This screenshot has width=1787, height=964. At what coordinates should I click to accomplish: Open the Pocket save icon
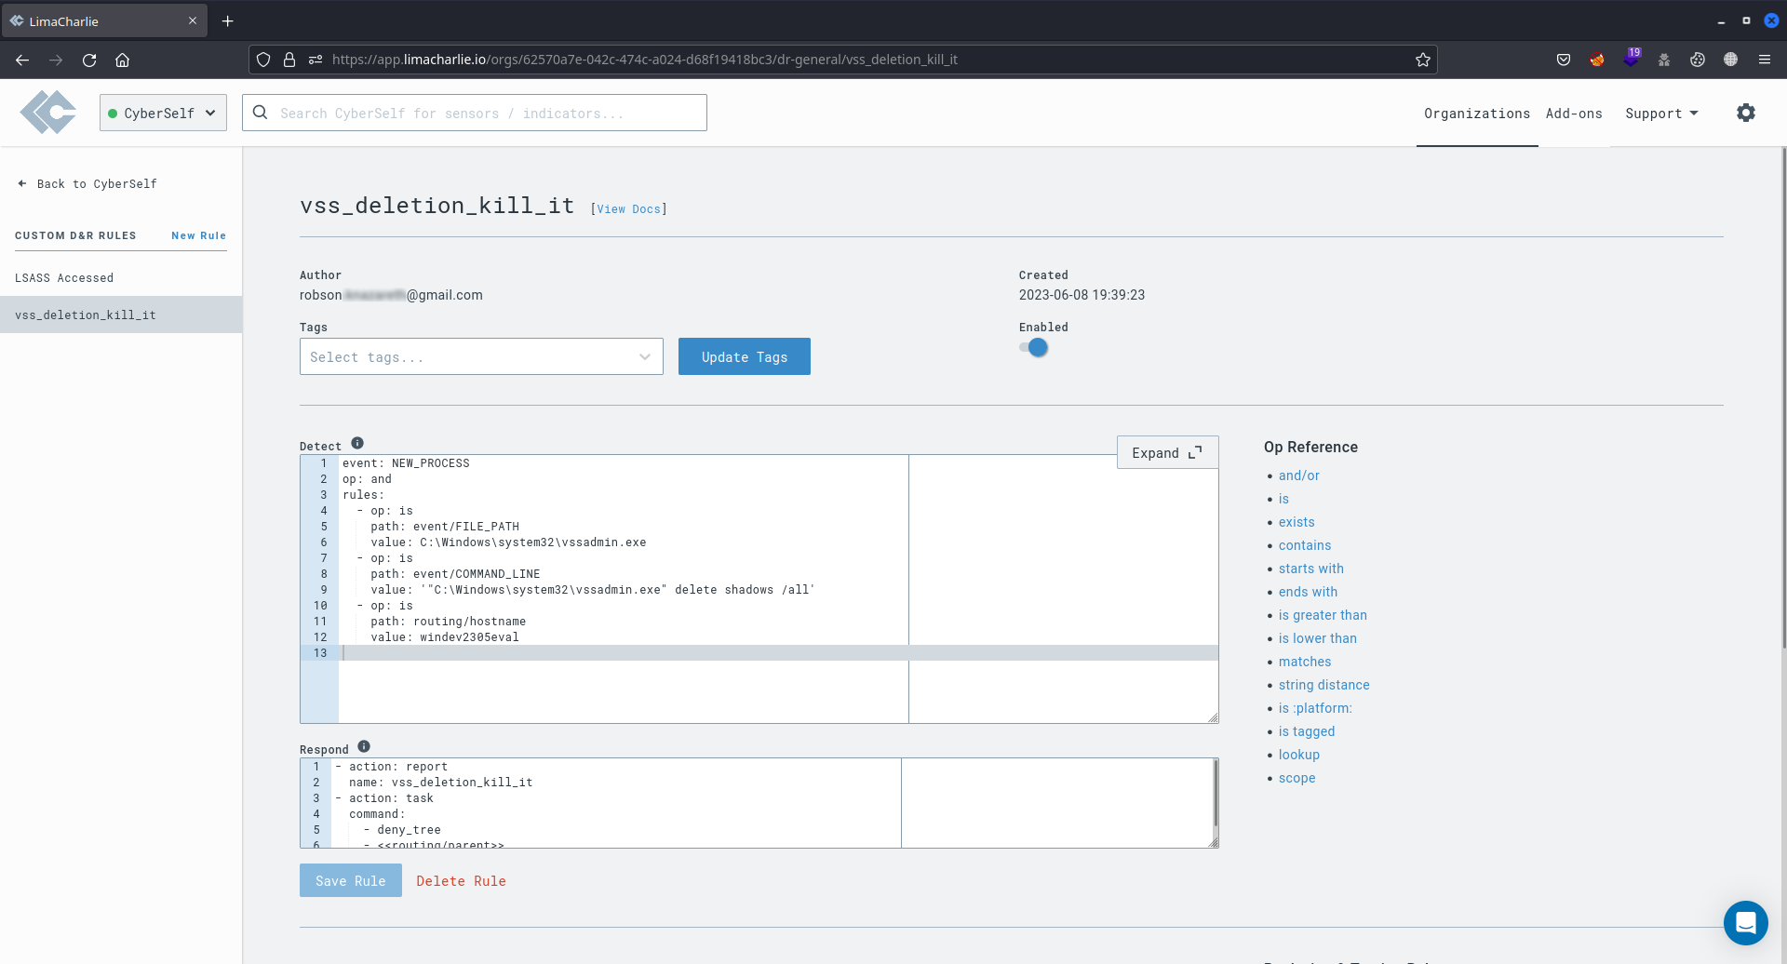(1564, 60)
